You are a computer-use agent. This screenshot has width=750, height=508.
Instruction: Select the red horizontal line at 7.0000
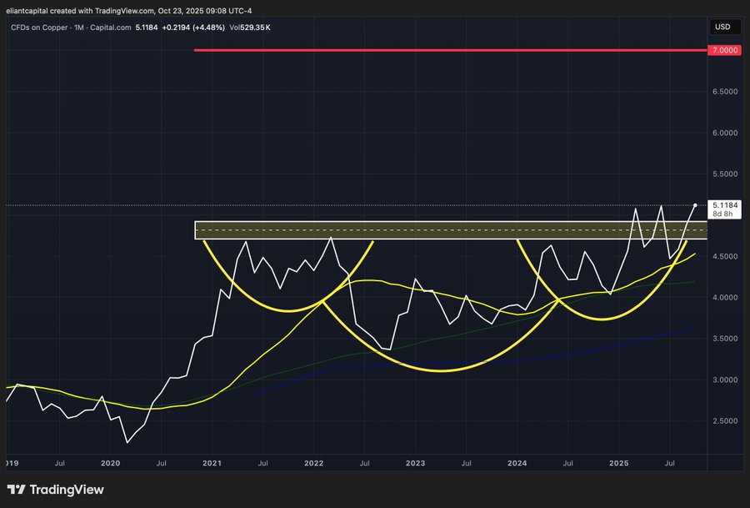click(417, 50)
